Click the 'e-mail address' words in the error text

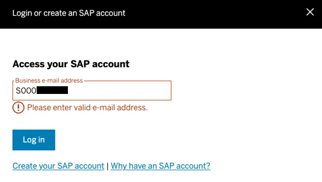click(x=121, y=107)
